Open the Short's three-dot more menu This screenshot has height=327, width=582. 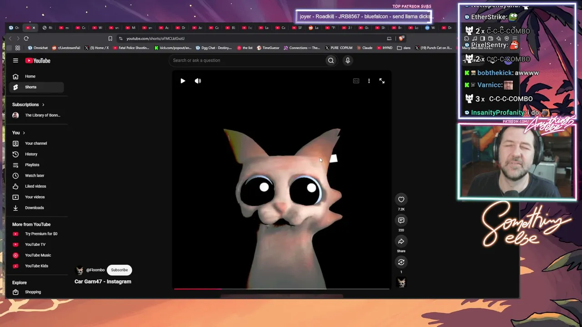[x=369, y=81]
